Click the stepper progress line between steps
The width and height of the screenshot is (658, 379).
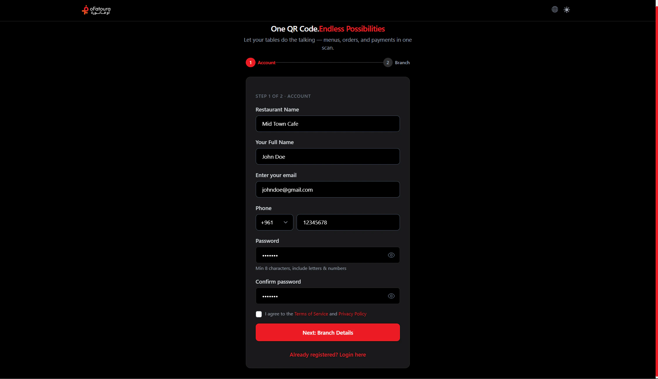tap(330, 62)
